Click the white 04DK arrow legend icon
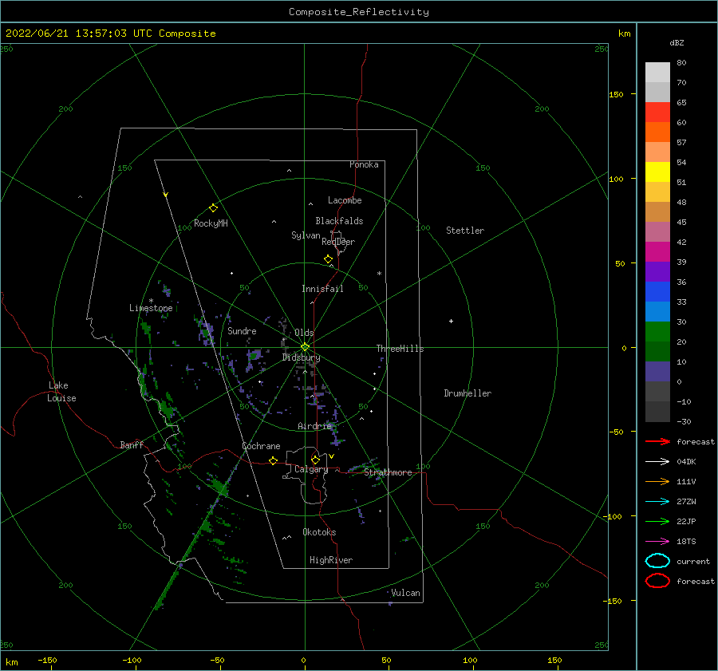Screen dimensions: 718x671 click(x=657, y=462)
